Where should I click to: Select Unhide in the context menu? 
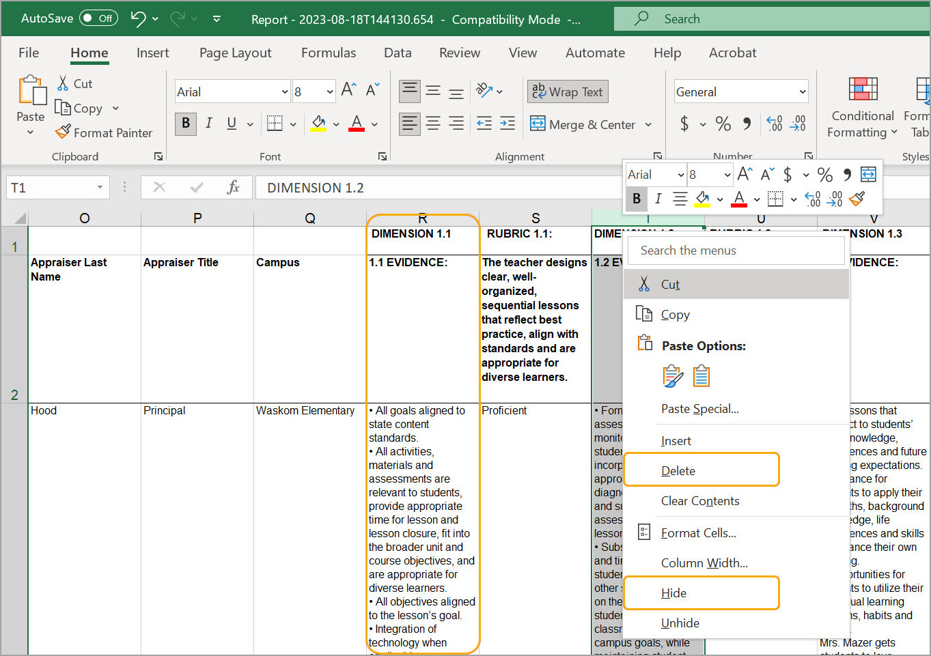(x=680, y=623)
